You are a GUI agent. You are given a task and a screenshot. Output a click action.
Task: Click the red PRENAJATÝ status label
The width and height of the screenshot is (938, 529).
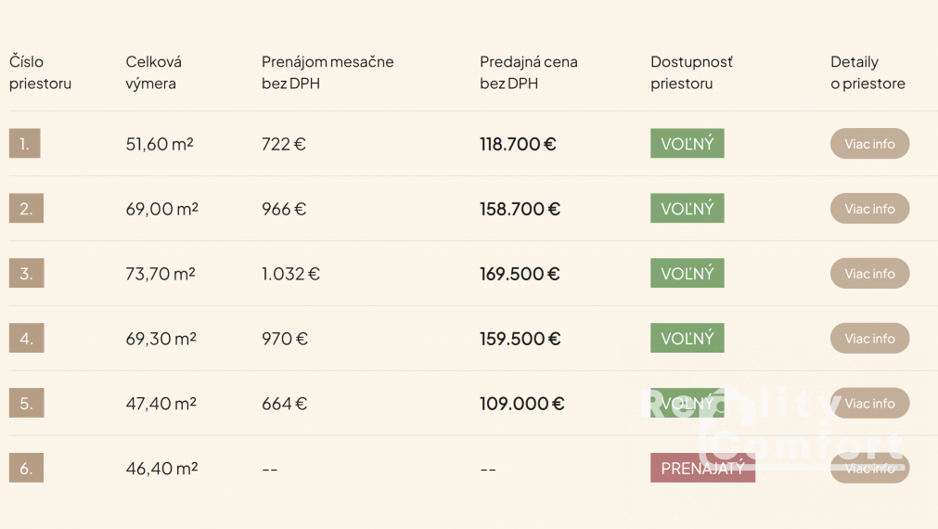(702, 469)
